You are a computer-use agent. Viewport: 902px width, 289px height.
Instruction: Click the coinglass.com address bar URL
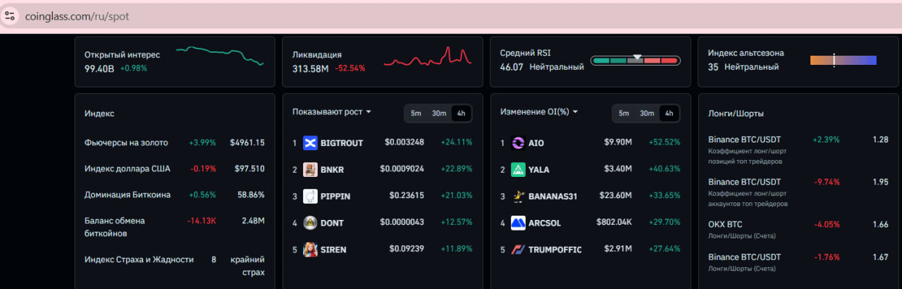click(x=77, y=16)
